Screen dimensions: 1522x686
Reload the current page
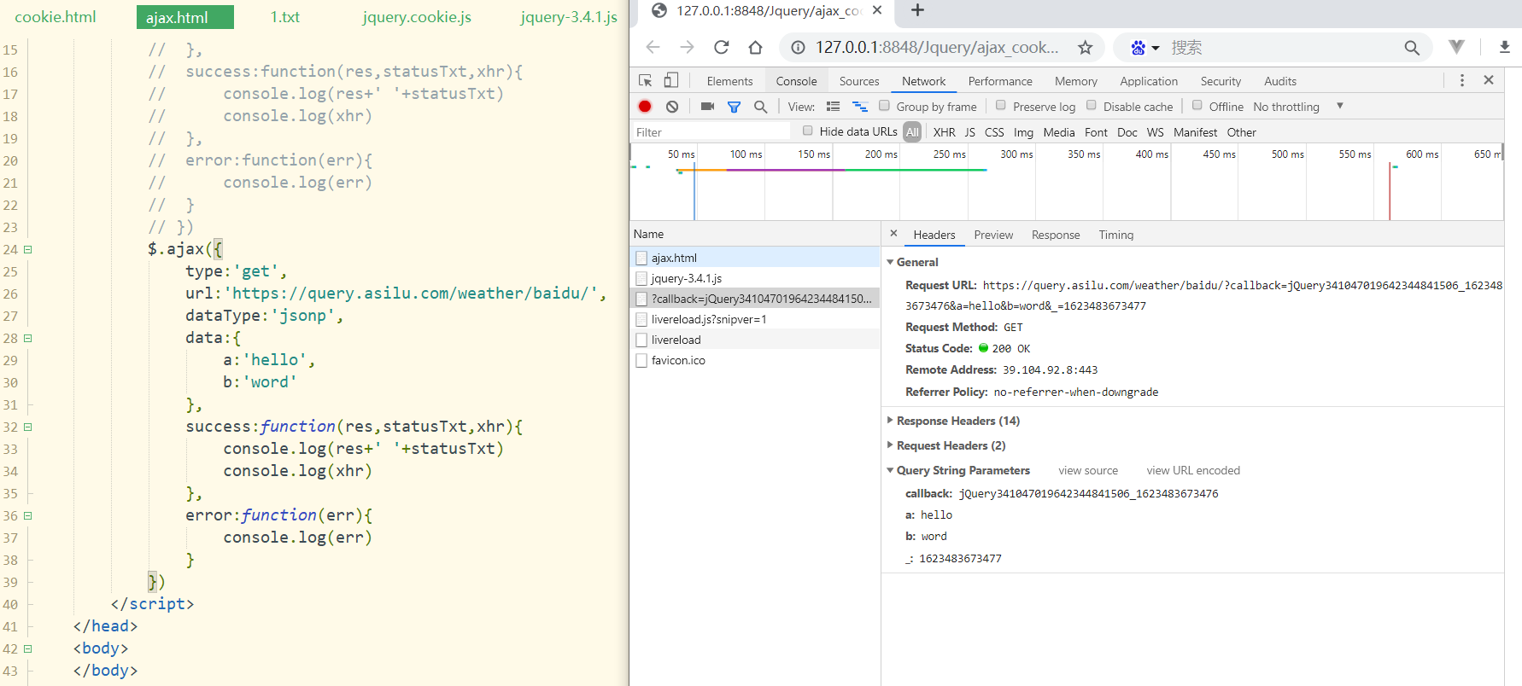point(722,47)
